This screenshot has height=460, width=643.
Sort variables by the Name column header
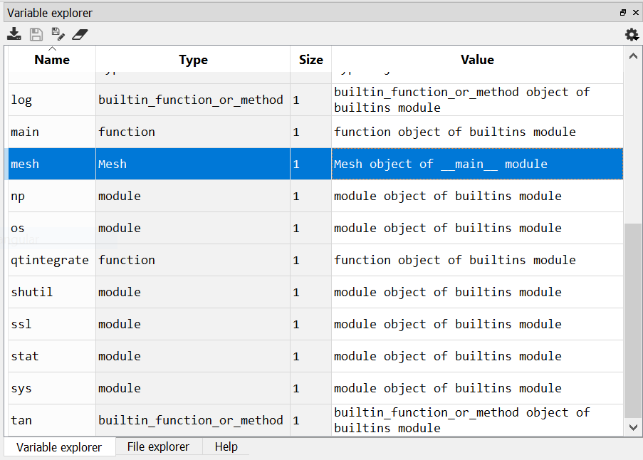[51, 60]
